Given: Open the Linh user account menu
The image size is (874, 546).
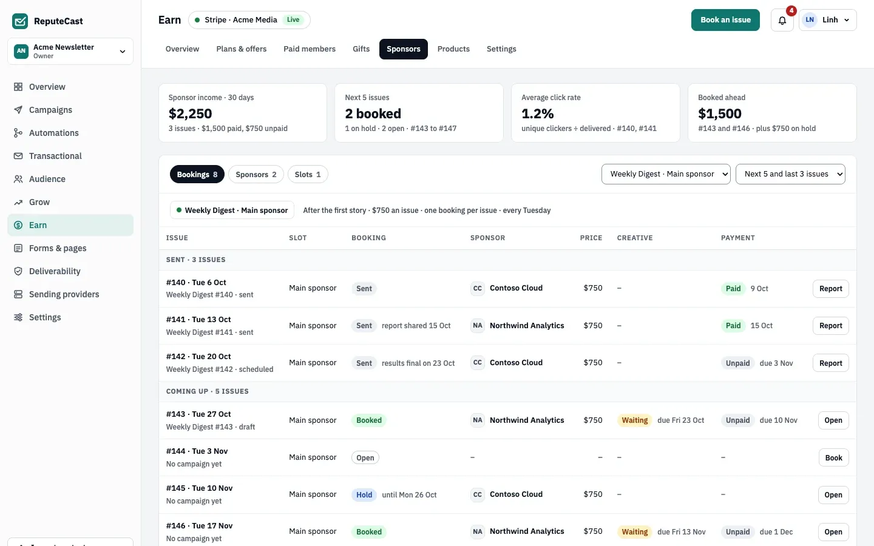Looking at the screenshot, I should click(828, 20).
